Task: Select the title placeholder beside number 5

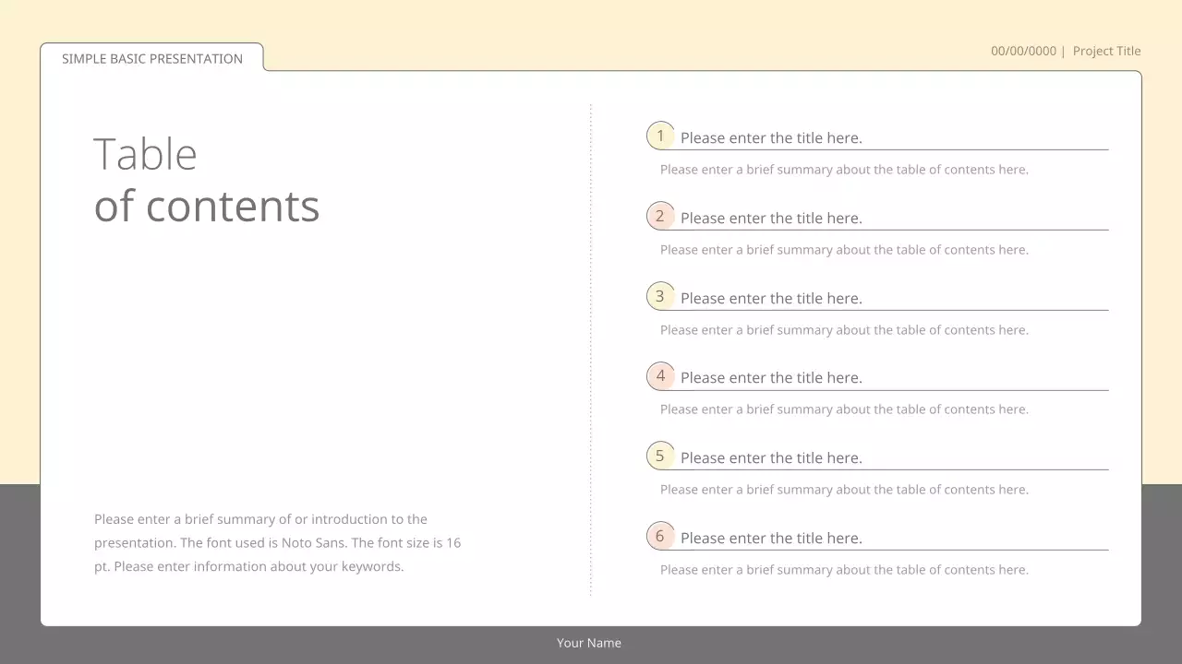Action: (771, 457)
